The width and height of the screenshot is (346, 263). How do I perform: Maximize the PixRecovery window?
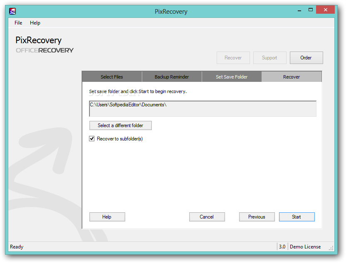click(x=311, y=10)
